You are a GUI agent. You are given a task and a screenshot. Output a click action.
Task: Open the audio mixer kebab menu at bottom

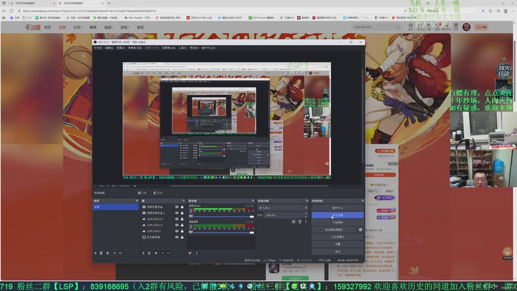coord(197,253)
